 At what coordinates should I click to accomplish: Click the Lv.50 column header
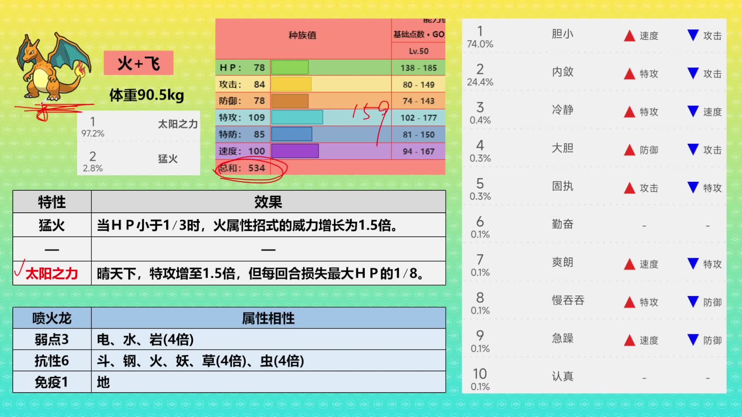[419, 51]
